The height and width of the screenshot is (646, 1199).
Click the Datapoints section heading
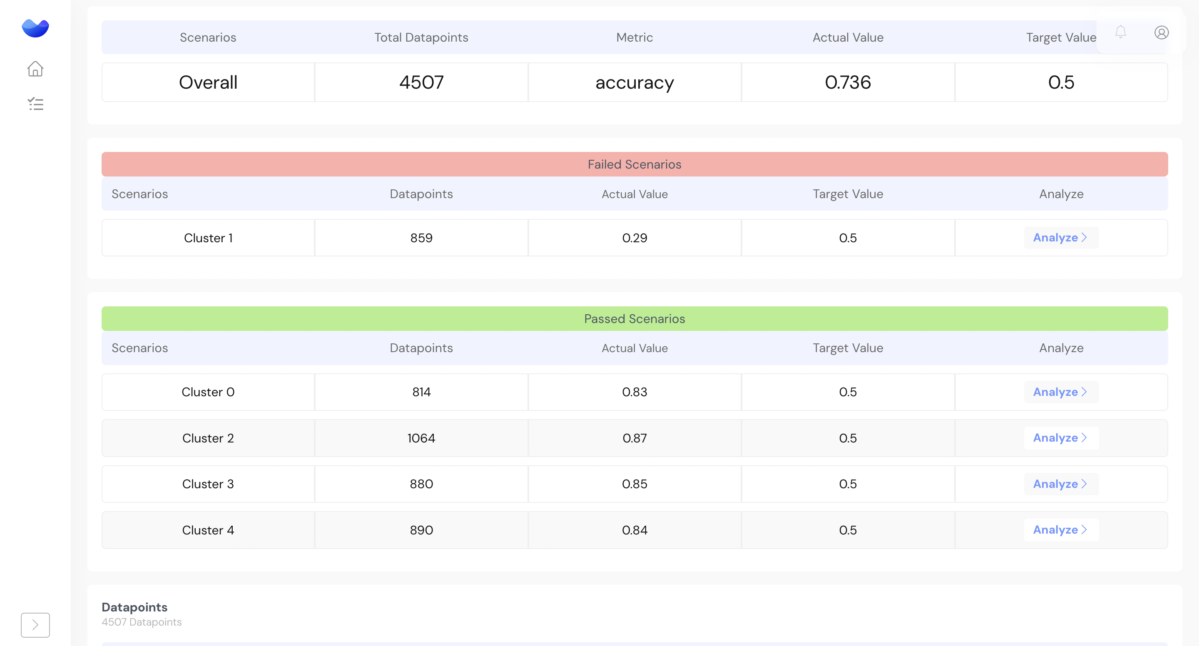tap(134, 607)
